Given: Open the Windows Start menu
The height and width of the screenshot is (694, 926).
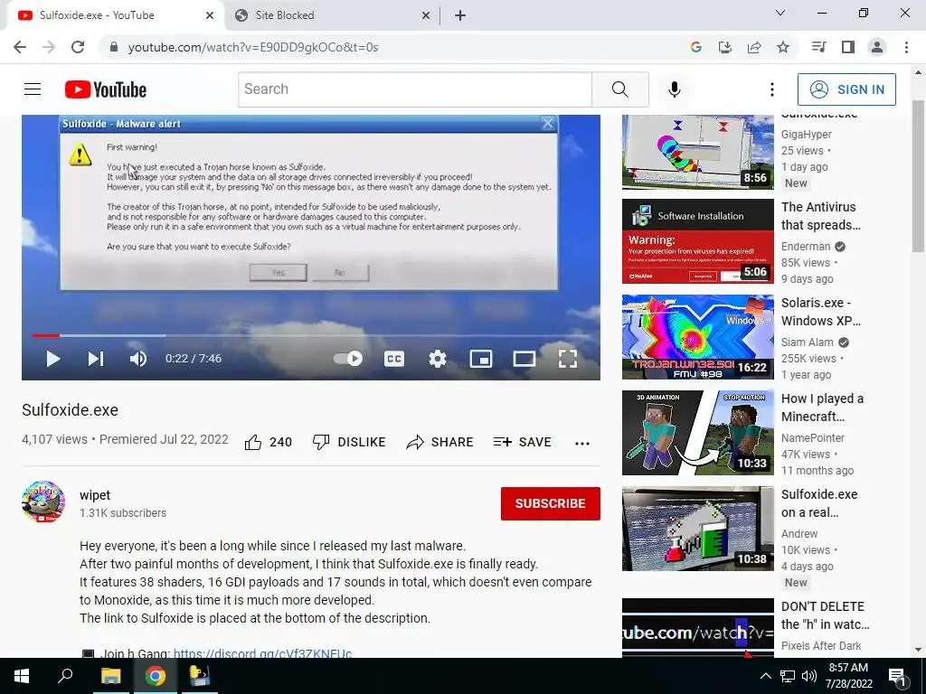Looking at the screenshot, I should (x=22, y=676).
